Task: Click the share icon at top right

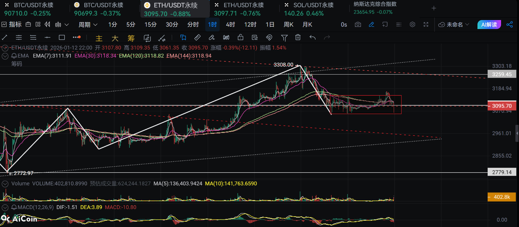Action: [x=510, y=25]
